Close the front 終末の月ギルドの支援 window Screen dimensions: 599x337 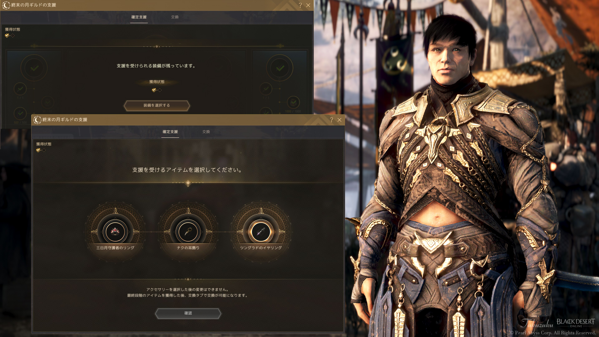[x=339, y=120]
